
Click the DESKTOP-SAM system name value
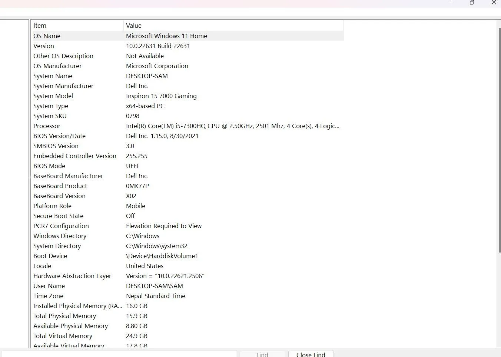pyautogui.click(x=147, y=76)
